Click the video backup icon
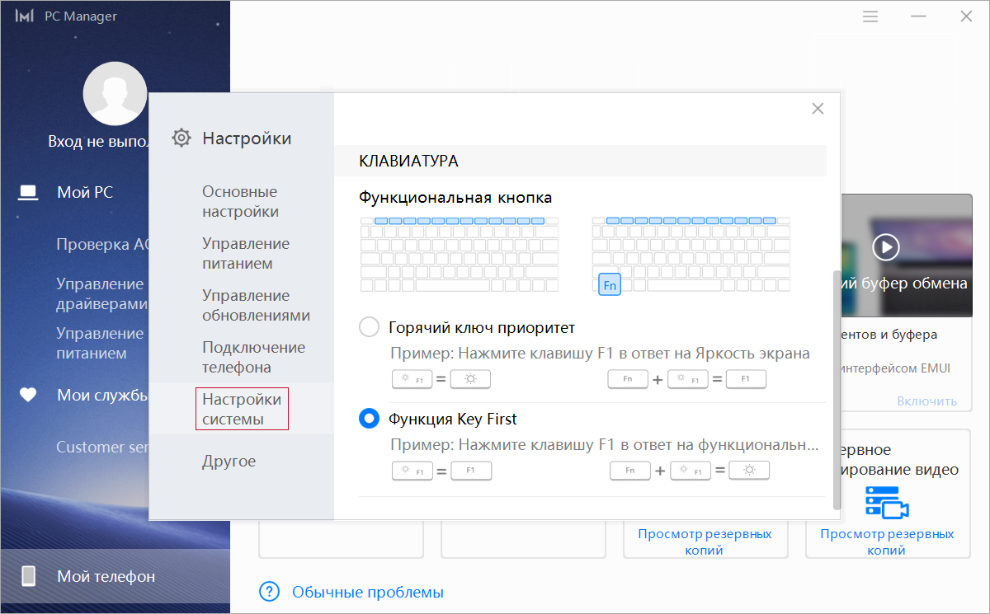The height and width of the screenshot is (614, 990). pos(886,502)
